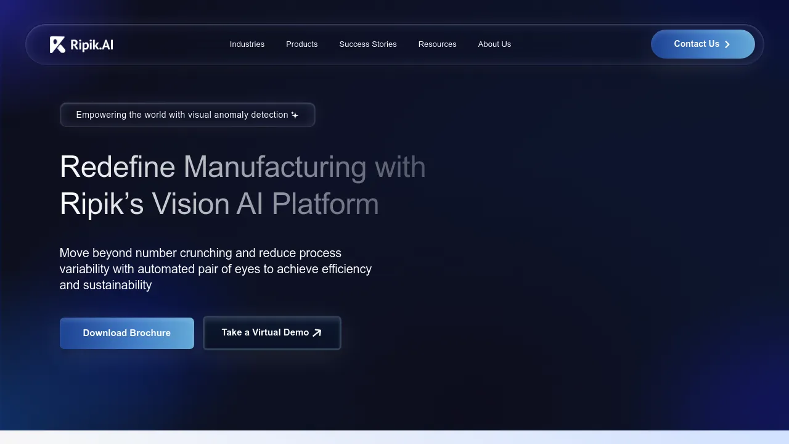Click the Download Brochure button
This screenshot has height=444, width=789.
coord(127,333)
